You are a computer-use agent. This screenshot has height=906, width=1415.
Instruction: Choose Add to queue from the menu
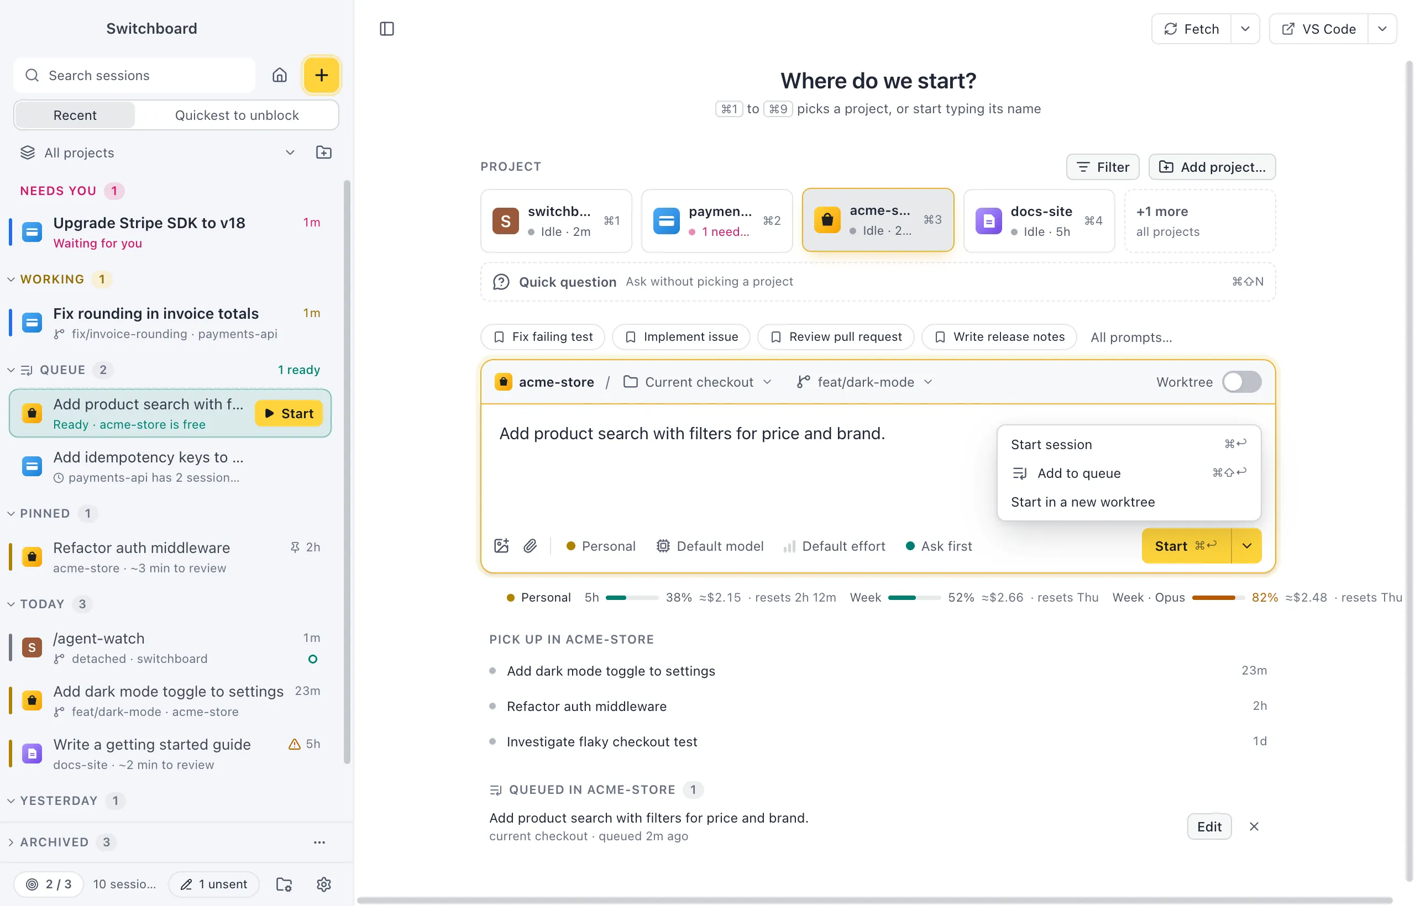pos(1128,473)
